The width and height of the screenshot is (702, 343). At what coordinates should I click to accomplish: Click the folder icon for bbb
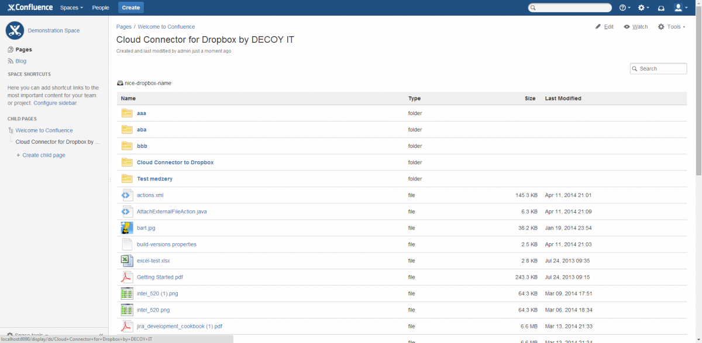coord(127,146)
